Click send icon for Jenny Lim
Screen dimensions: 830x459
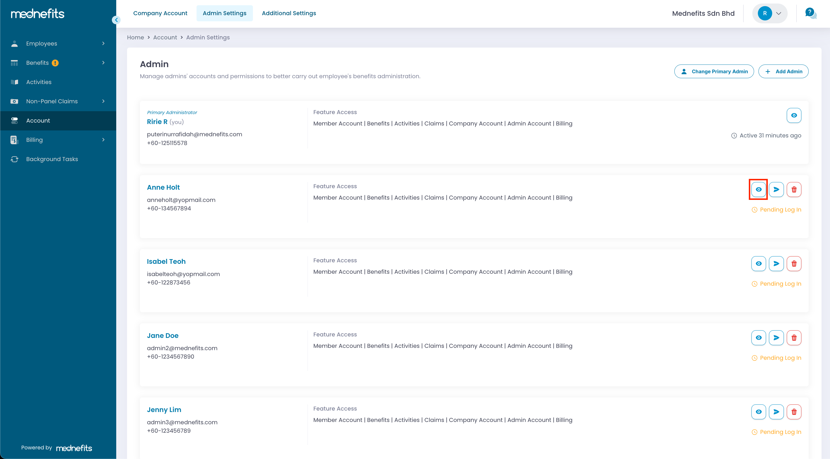point(776,412)
